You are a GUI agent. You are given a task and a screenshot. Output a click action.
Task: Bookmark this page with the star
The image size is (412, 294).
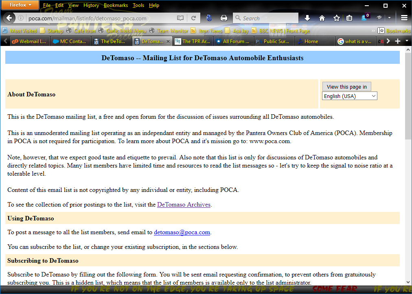(337, 18)
